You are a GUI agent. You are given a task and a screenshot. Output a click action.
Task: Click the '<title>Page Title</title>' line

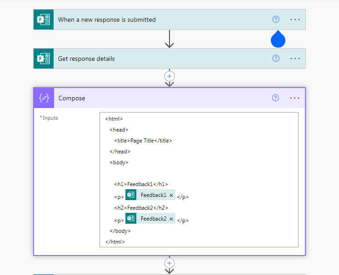click(143, 141)
